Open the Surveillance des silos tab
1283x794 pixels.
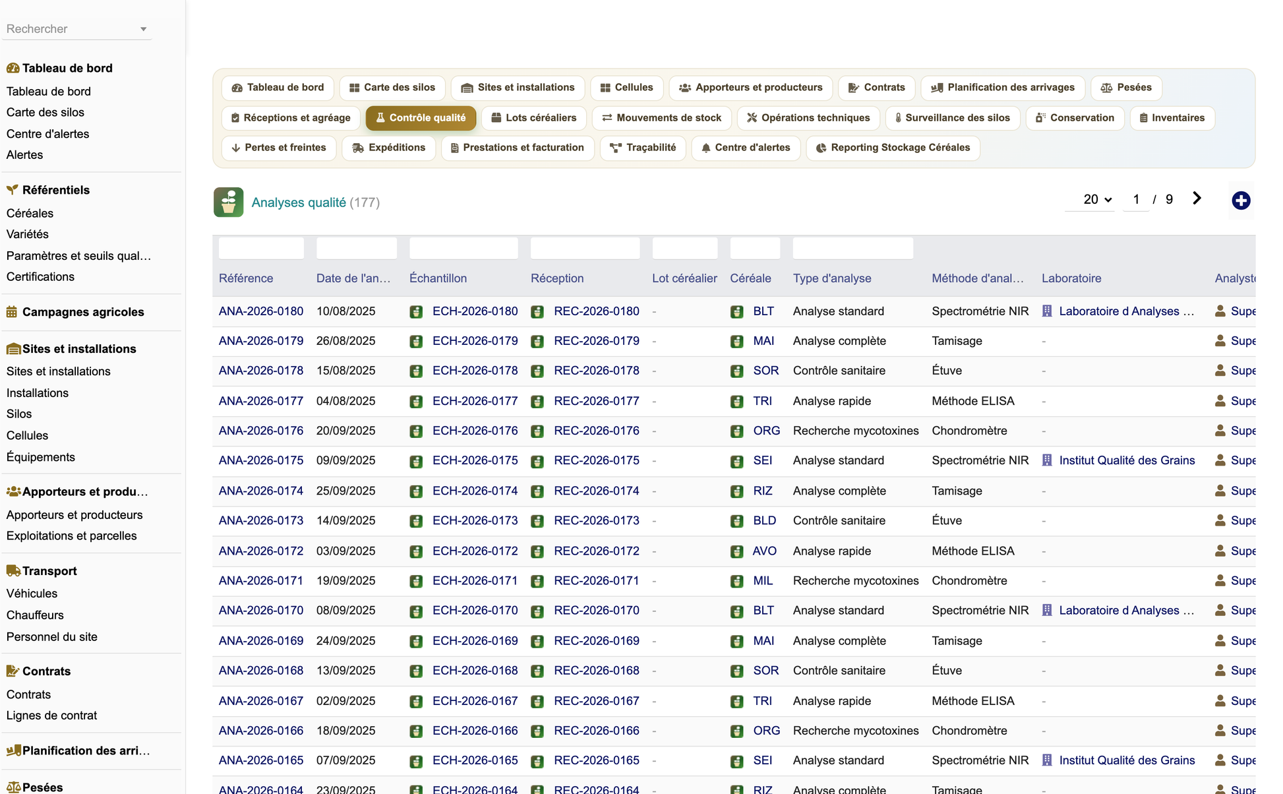(x=952, y=118)
